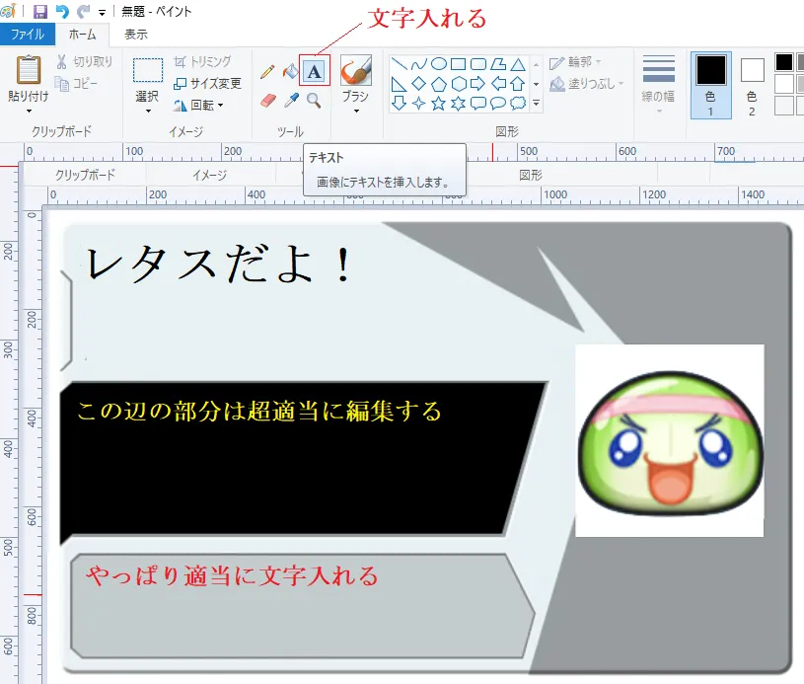804x684 pixels.
Task: Choose the Cloud callout shape
Action: tap(518, 103)
